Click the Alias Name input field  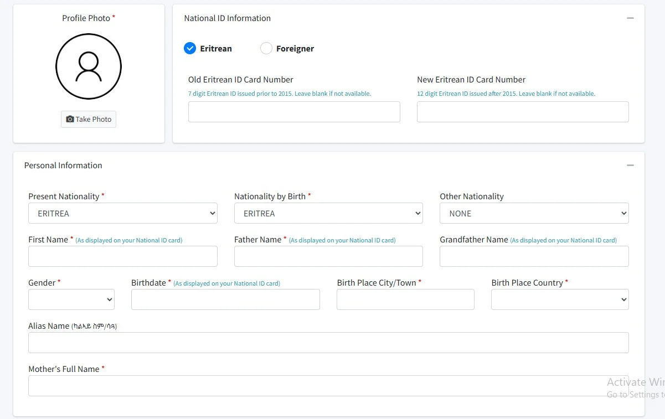(328, 343)
